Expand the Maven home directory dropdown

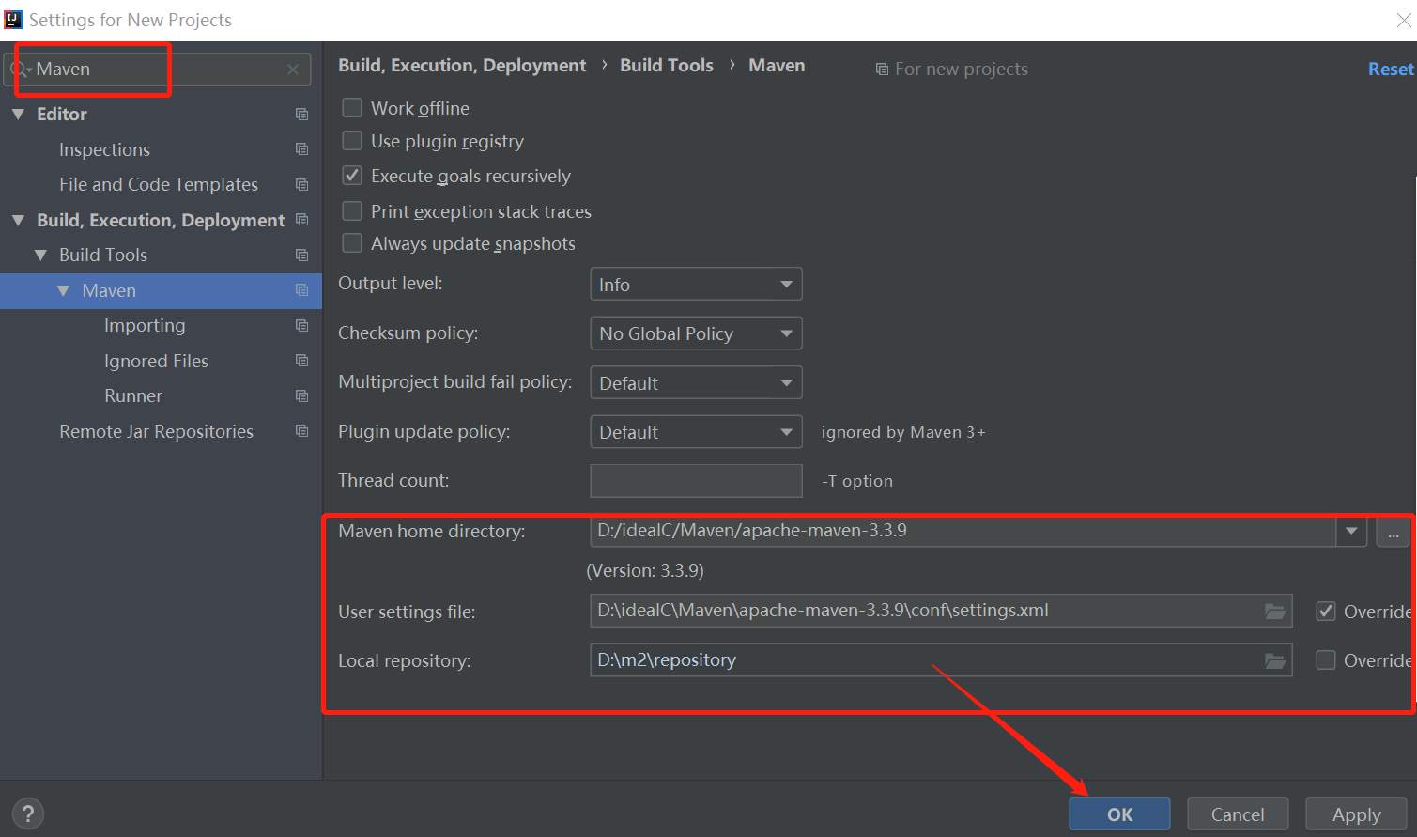point(1351,531)
